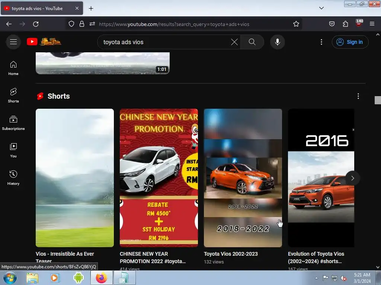Save page to Pocket

pyautogui.click(x=332, y=24)
